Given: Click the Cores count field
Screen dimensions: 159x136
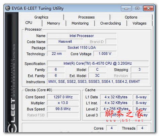Looking at the screenshot, I should click(112, 128).
